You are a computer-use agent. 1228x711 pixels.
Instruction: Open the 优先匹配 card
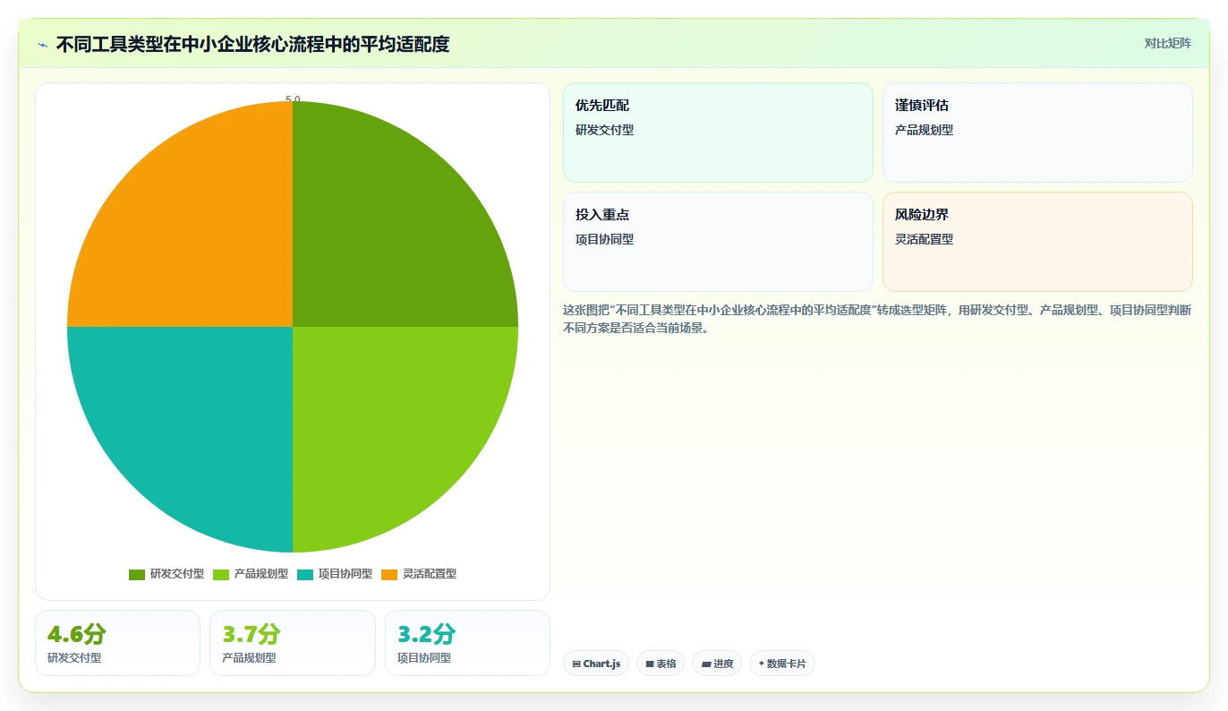(718, 133)
